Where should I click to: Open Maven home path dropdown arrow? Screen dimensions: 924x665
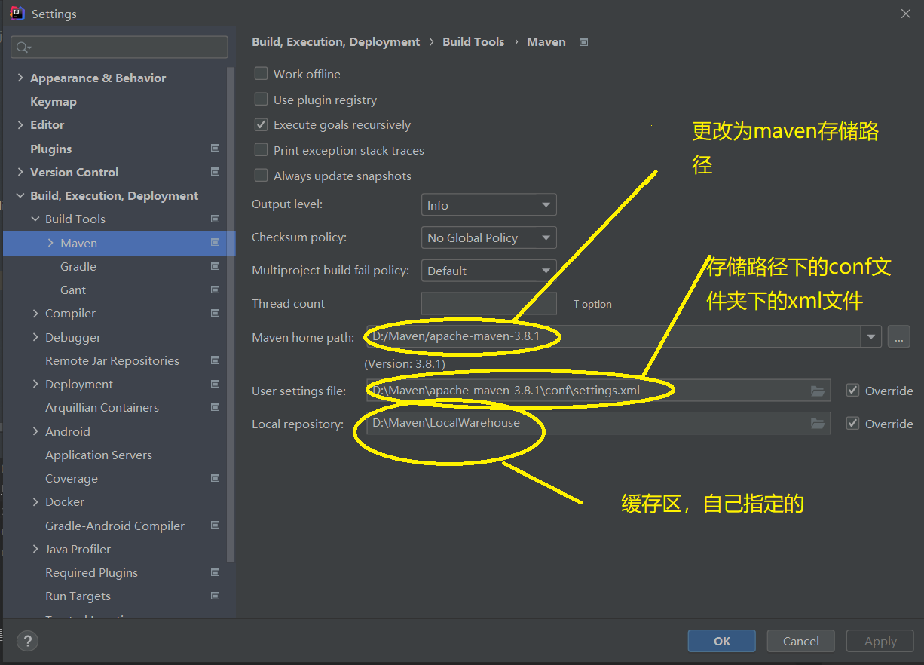[872, 337]
